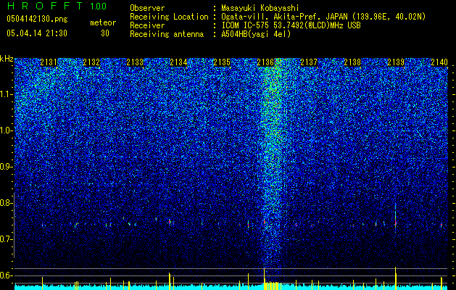
Task: Click the 2132 time marker
Action: (91, 62)
